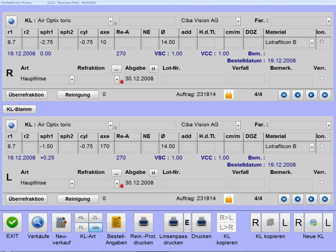Click the H button beside Abgabe left lens
Screen dimensions: 336x252
coord(153,173)
